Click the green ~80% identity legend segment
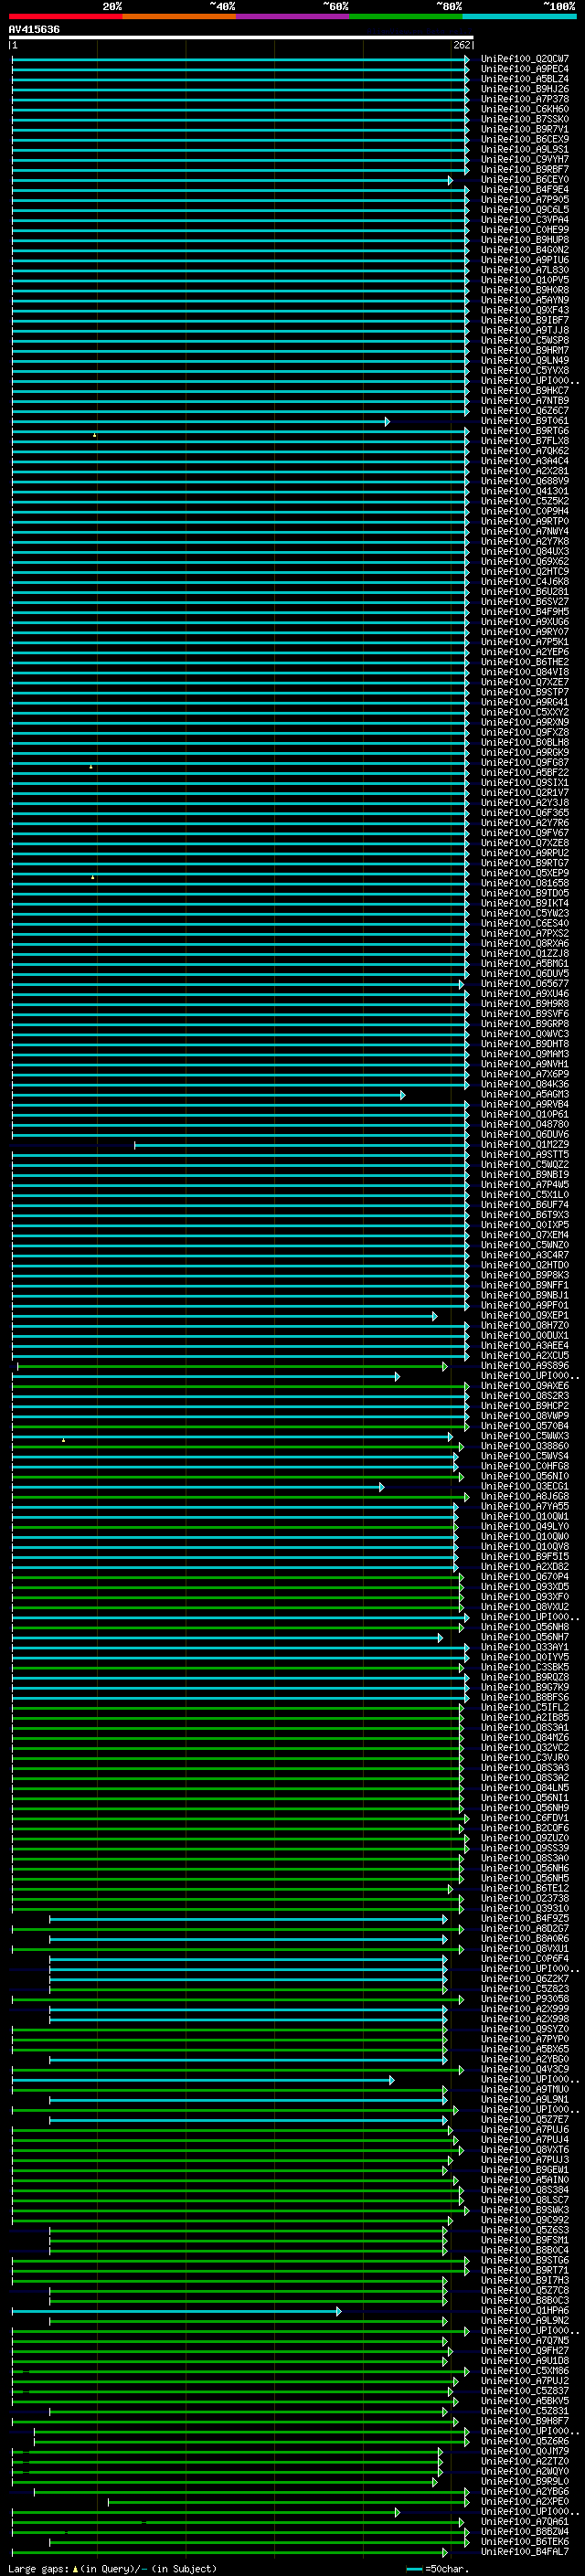The image size is (585, 2576). (406, 16)
